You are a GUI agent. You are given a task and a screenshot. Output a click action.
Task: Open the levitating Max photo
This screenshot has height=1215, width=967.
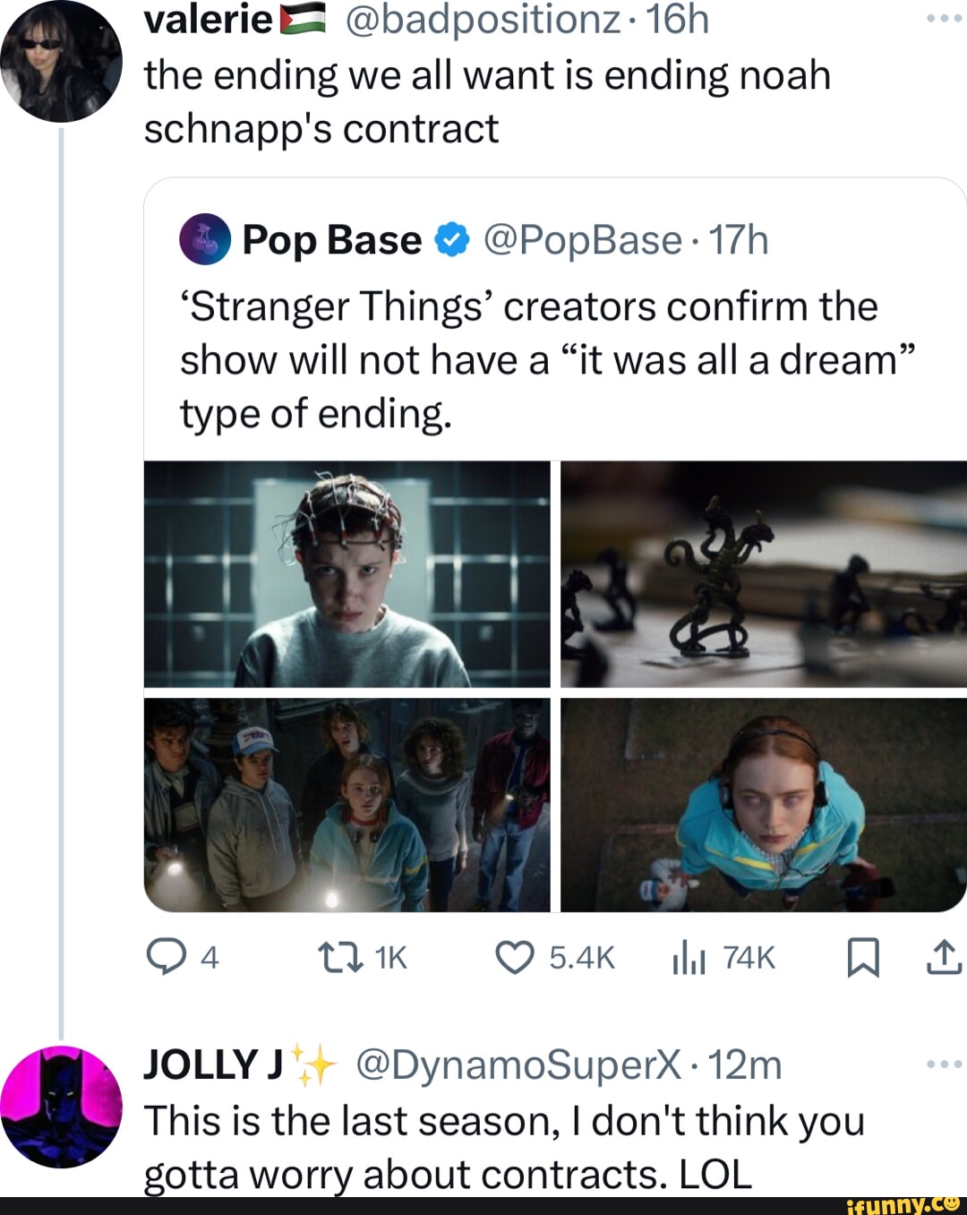click(x=763, y=805)
